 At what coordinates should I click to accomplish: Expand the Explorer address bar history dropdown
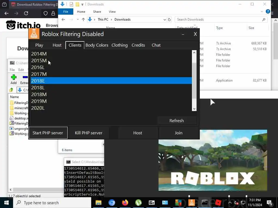(165, 19)
